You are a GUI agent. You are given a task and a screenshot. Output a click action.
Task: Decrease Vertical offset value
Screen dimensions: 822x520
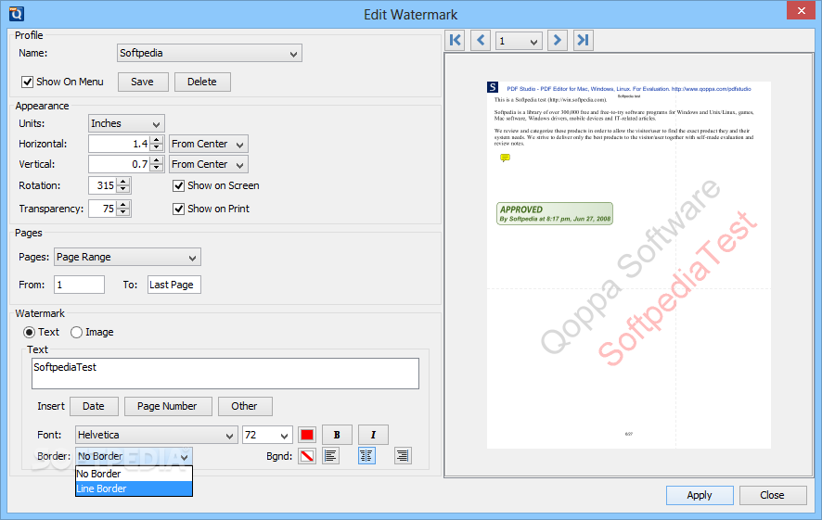point(157,168)
